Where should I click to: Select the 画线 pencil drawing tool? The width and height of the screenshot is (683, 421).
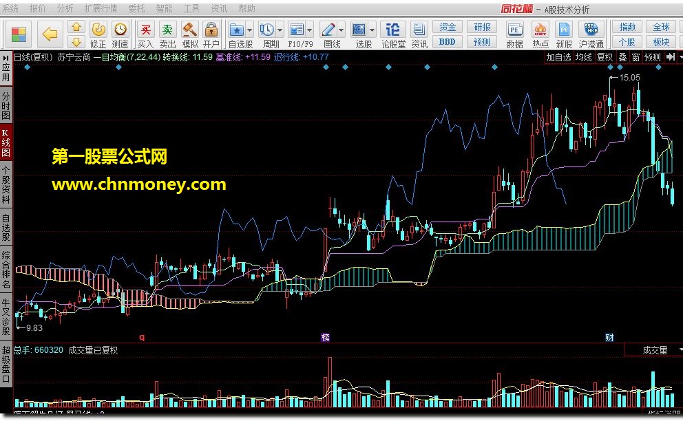click(x=328, y=30)
